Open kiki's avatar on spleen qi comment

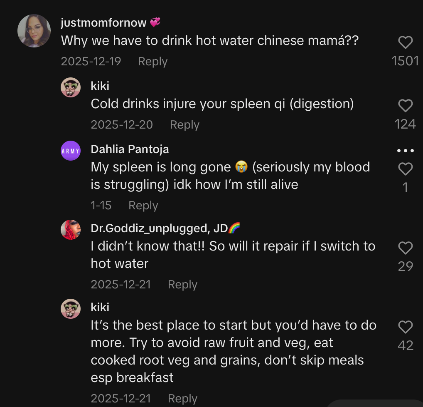tap(71, 87)
